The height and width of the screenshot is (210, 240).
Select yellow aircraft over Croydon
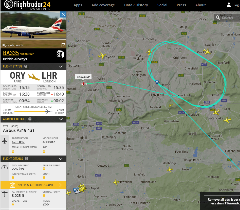[102, 56]
